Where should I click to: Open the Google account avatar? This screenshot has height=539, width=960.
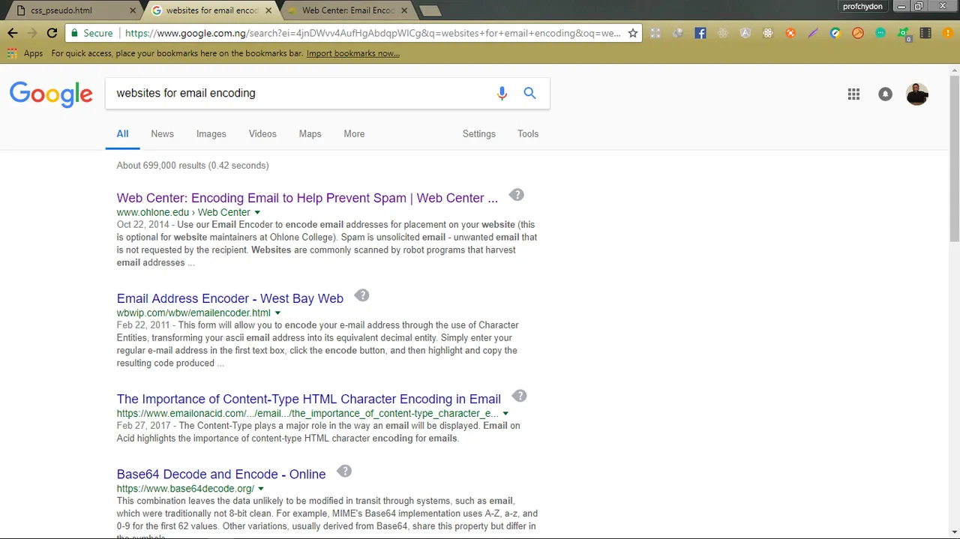tap(917, 94)
